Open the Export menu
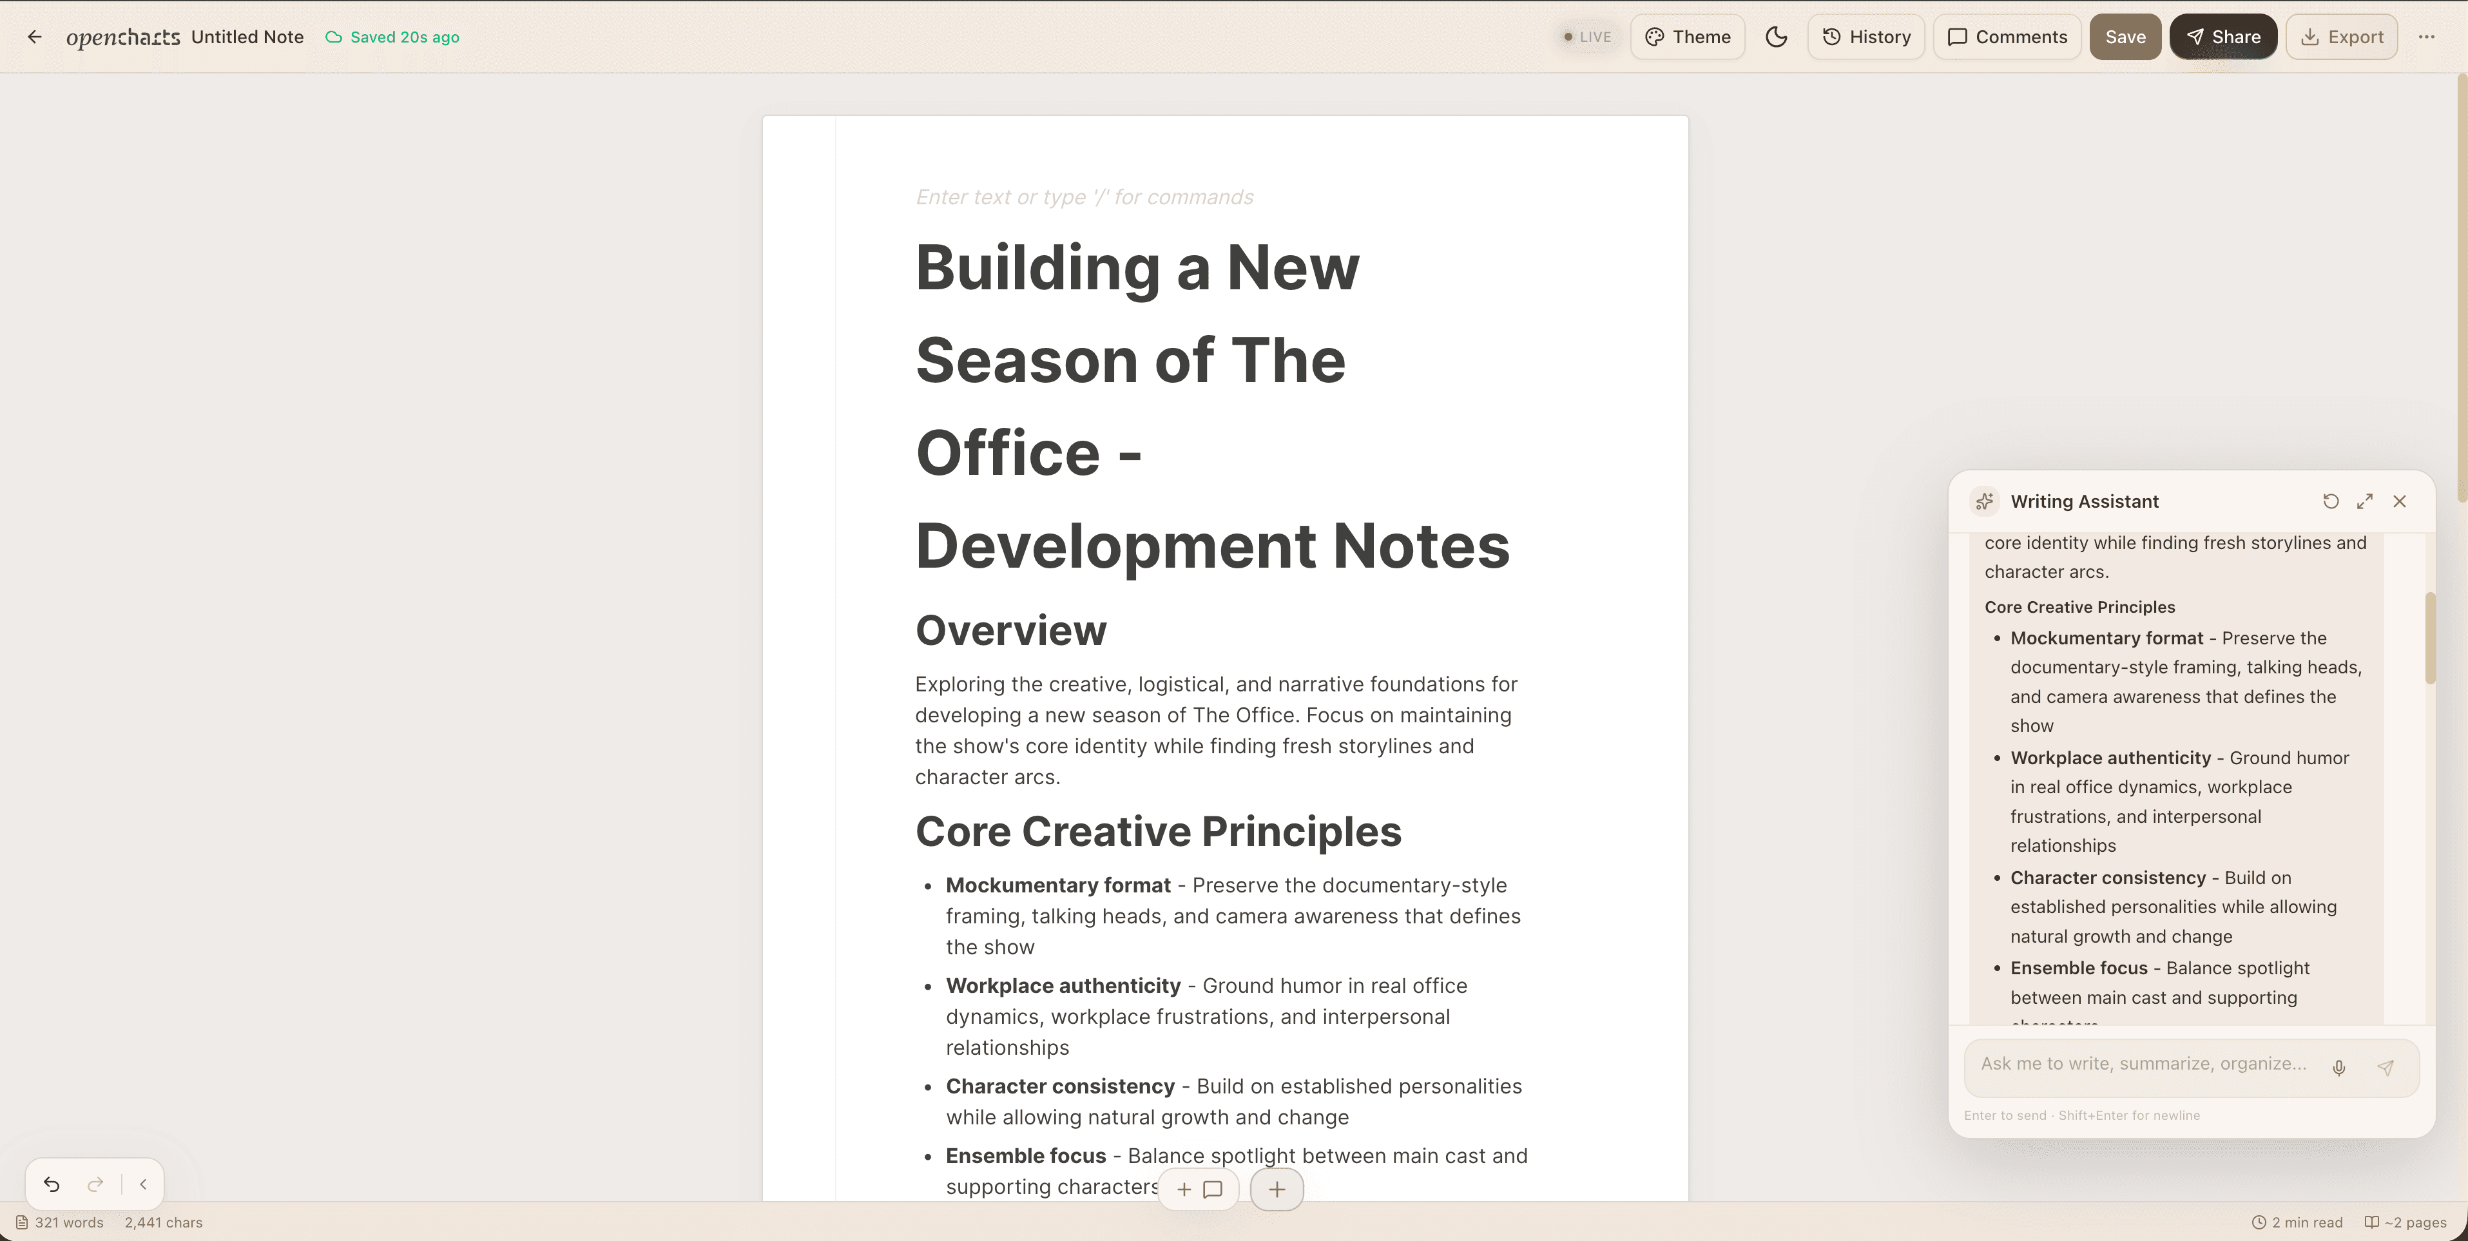The width and height of the screenshot is (2468, 1241). pyautogui.click(x=2342, y=37)
